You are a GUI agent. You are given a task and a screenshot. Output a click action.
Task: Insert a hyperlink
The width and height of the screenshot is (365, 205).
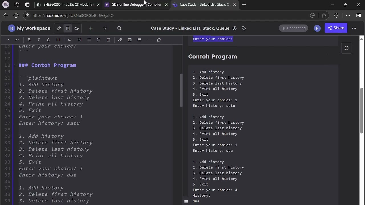point(120,40)
